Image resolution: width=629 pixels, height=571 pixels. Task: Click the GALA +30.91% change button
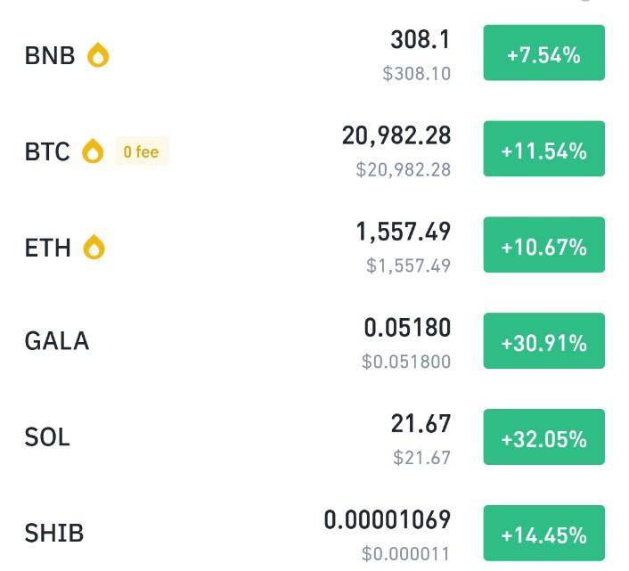(x=544, y=341)
